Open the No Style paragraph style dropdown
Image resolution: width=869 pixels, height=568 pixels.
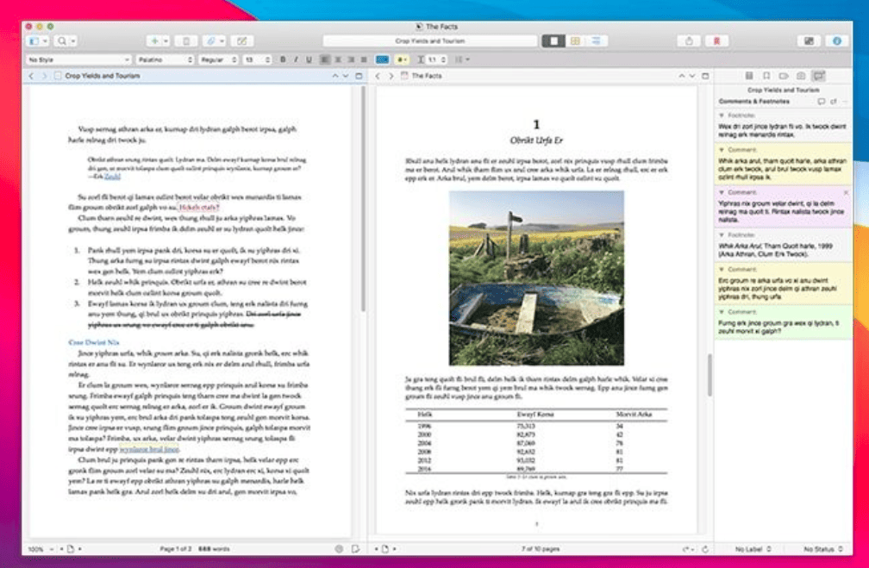tap(78, 59)
